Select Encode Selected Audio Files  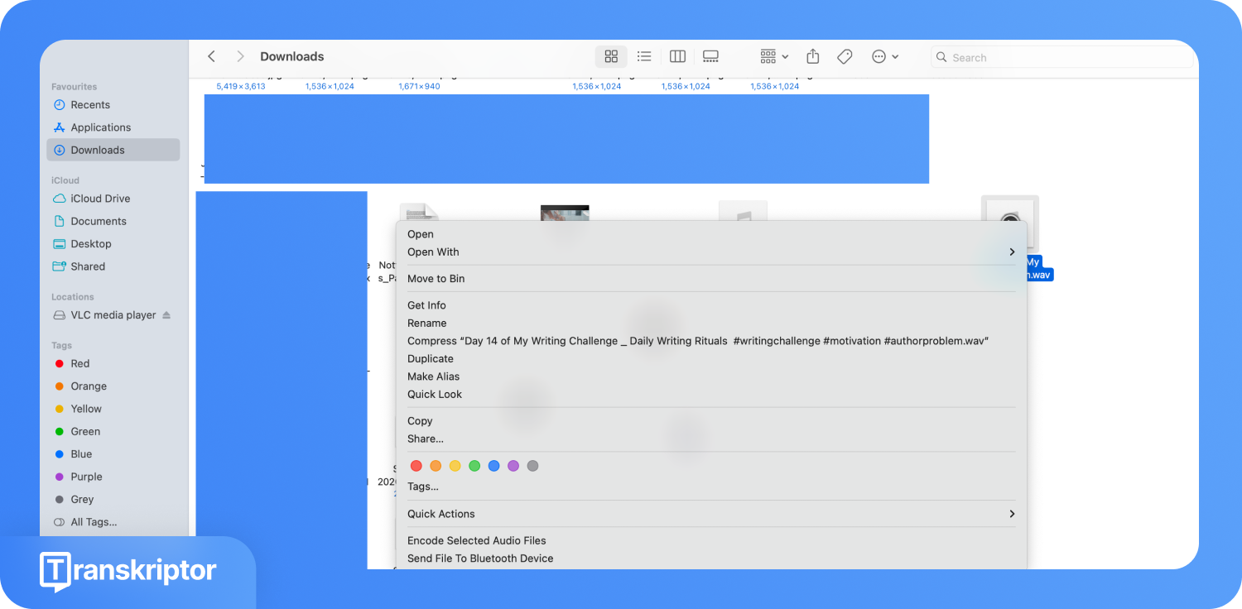[x=476, y=540]
